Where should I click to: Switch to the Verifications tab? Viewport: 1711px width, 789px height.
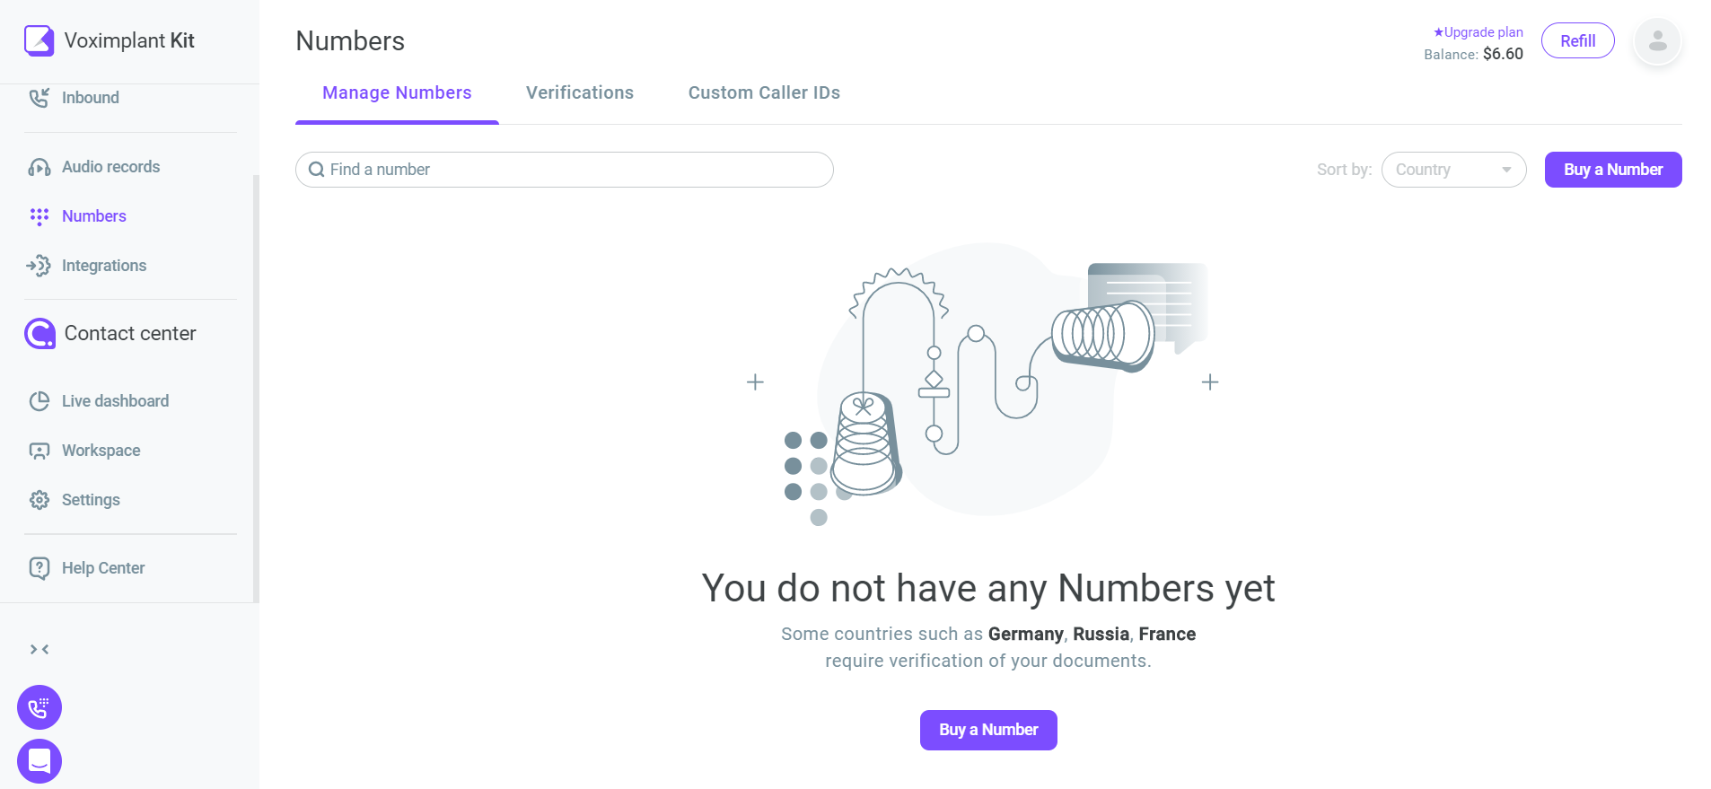click(580, 92)
